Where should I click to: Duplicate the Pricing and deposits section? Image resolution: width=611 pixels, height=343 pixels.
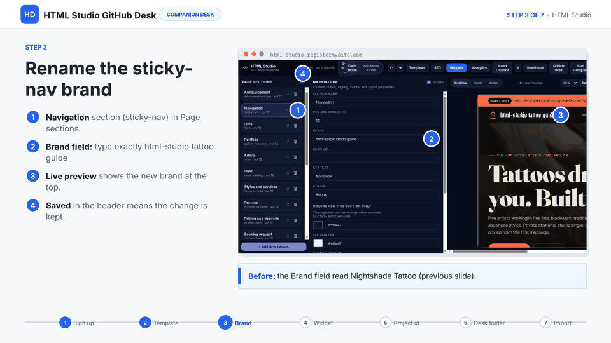click(288, 220)
